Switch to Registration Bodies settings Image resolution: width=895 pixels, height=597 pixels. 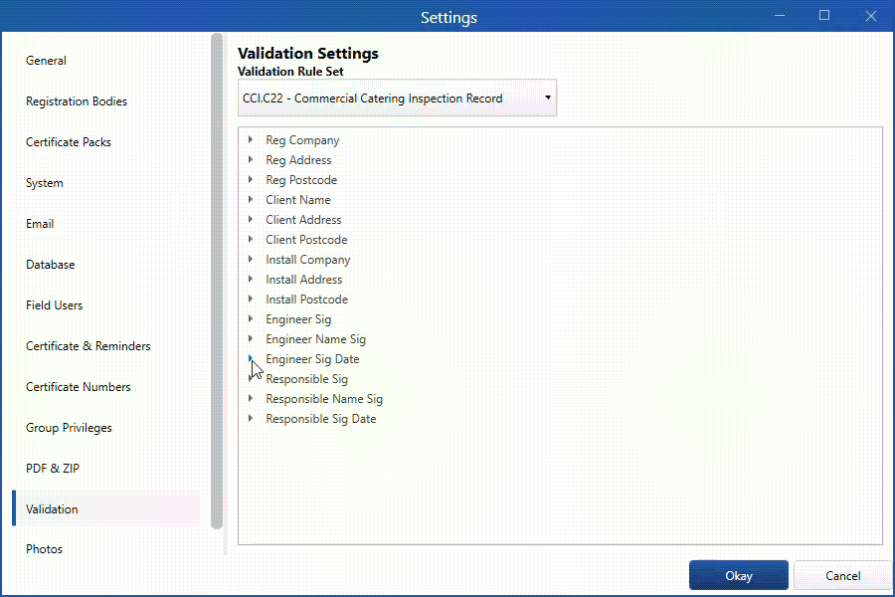point(77,101)
